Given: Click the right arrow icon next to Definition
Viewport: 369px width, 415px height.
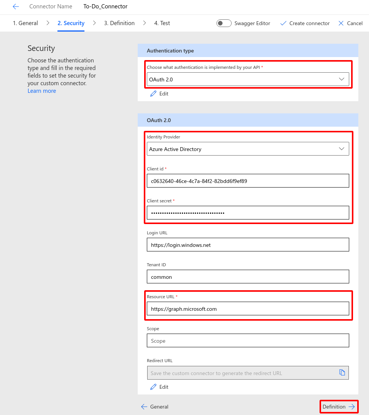Looking at the screenshot, I should coord(352,407).
